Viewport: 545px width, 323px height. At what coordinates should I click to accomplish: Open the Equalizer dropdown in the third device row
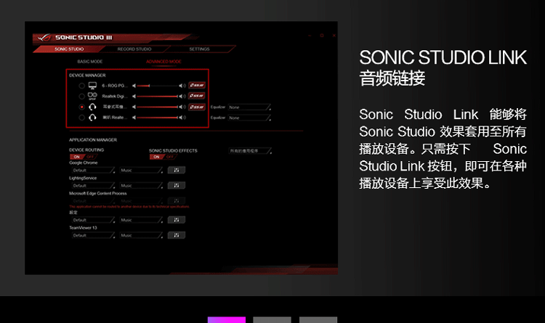[249, 107]
